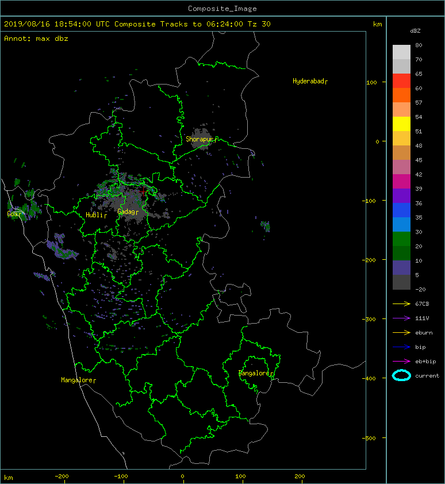Click the -20 value on color scale
This screenshot has width=445, height=484.
420,290
